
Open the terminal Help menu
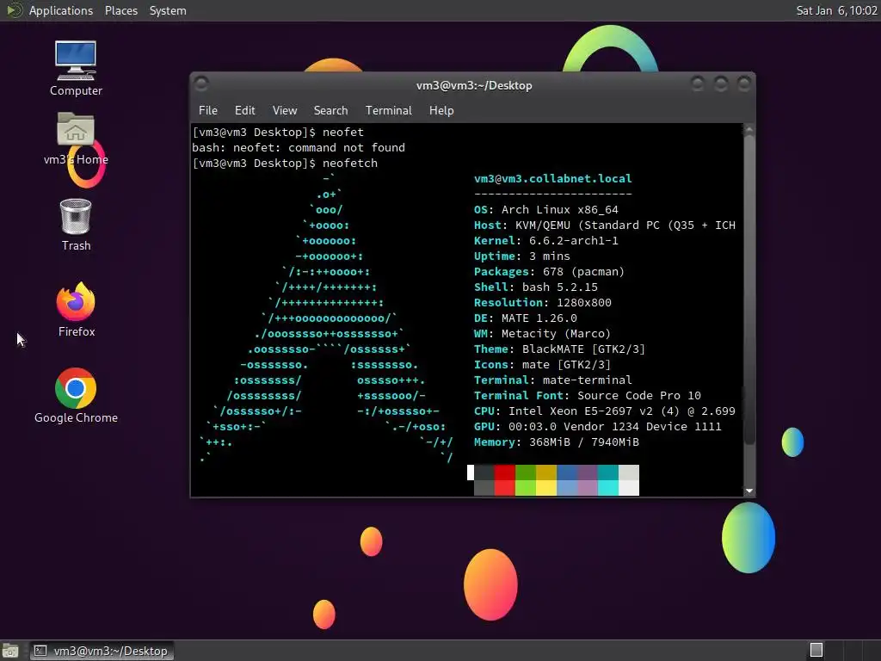pyautogui.click(x=441, y=111)
